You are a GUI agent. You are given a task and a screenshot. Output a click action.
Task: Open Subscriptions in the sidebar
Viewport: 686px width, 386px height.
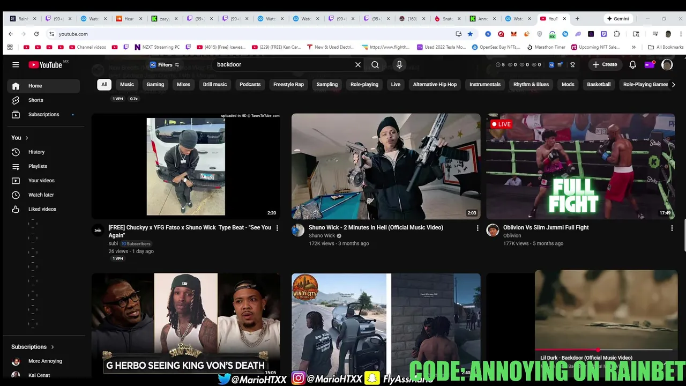click(x=43, y=115)
